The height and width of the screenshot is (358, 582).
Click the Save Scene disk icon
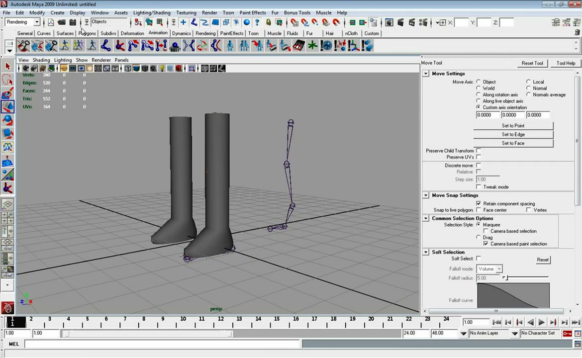[73, 23]
